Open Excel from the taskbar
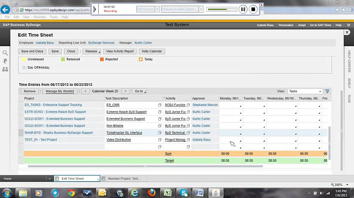Viewport: 354px width, 198px height. (x=168, y=193)
